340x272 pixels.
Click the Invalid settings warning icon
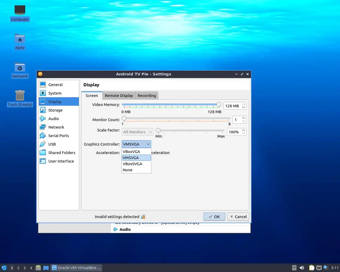click(x=143, y=217)
